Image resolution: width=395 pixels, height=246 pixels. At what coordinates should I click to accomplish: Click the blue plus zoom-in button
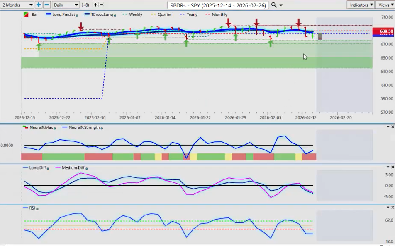pos(39,5)
